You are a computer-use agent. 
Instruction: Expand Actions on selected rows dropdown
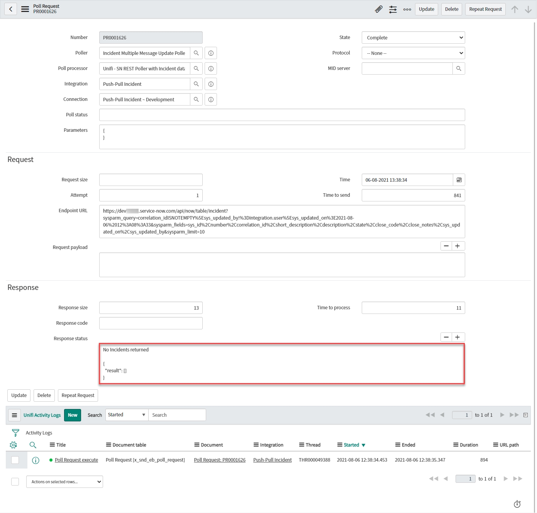(64, 482)
